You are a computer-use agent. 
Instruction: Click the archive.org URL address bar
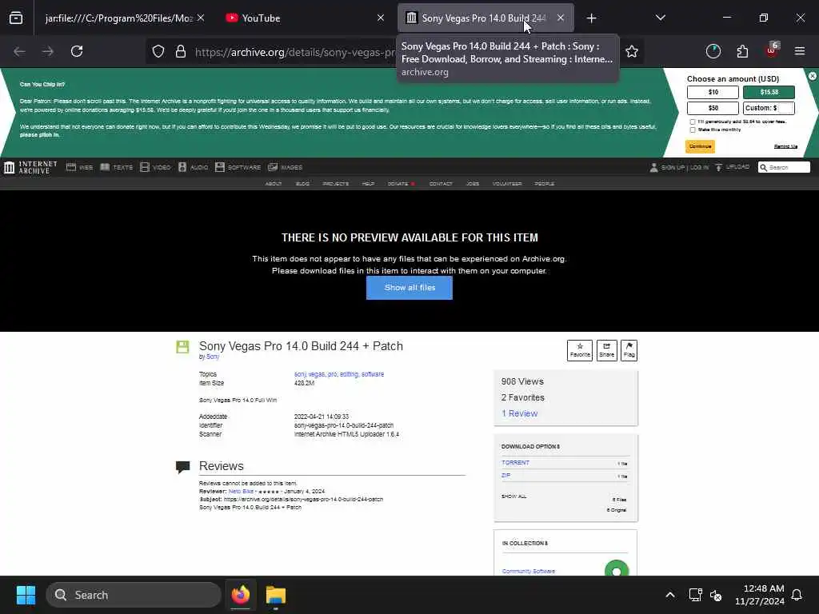tap(295, 52)
